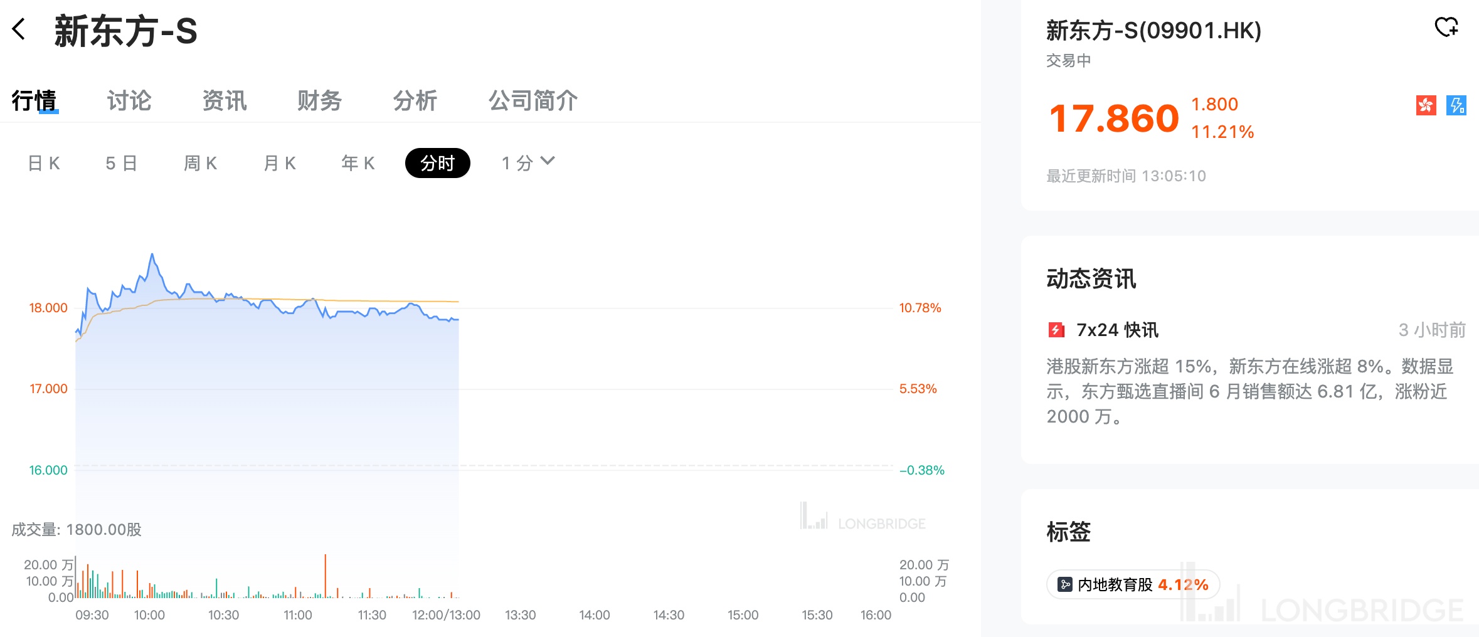This screenshot has width=1479, height=637.
Task: Click the Hong Kong market flag icon
Action: [x=1426, y=105]
